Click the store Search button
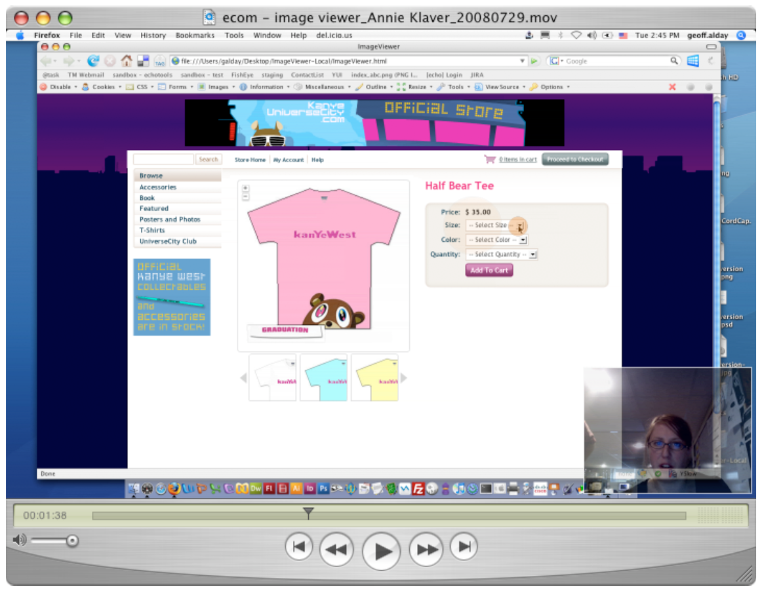 (209, 159)
